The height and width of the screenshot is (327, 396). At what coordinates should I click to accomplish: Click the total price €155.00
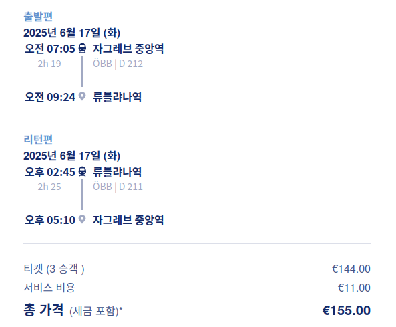(x=347, y=310)
